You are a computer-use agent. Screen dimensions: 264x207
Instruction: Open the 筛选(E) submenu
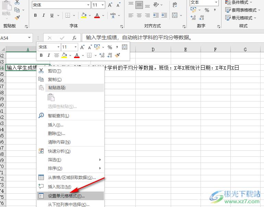pos(70,160)
